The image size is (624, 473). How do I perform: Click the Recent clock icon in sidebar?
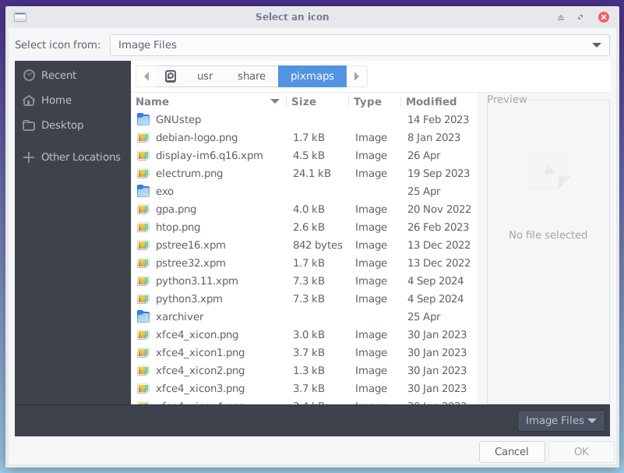tap(30, 76)
